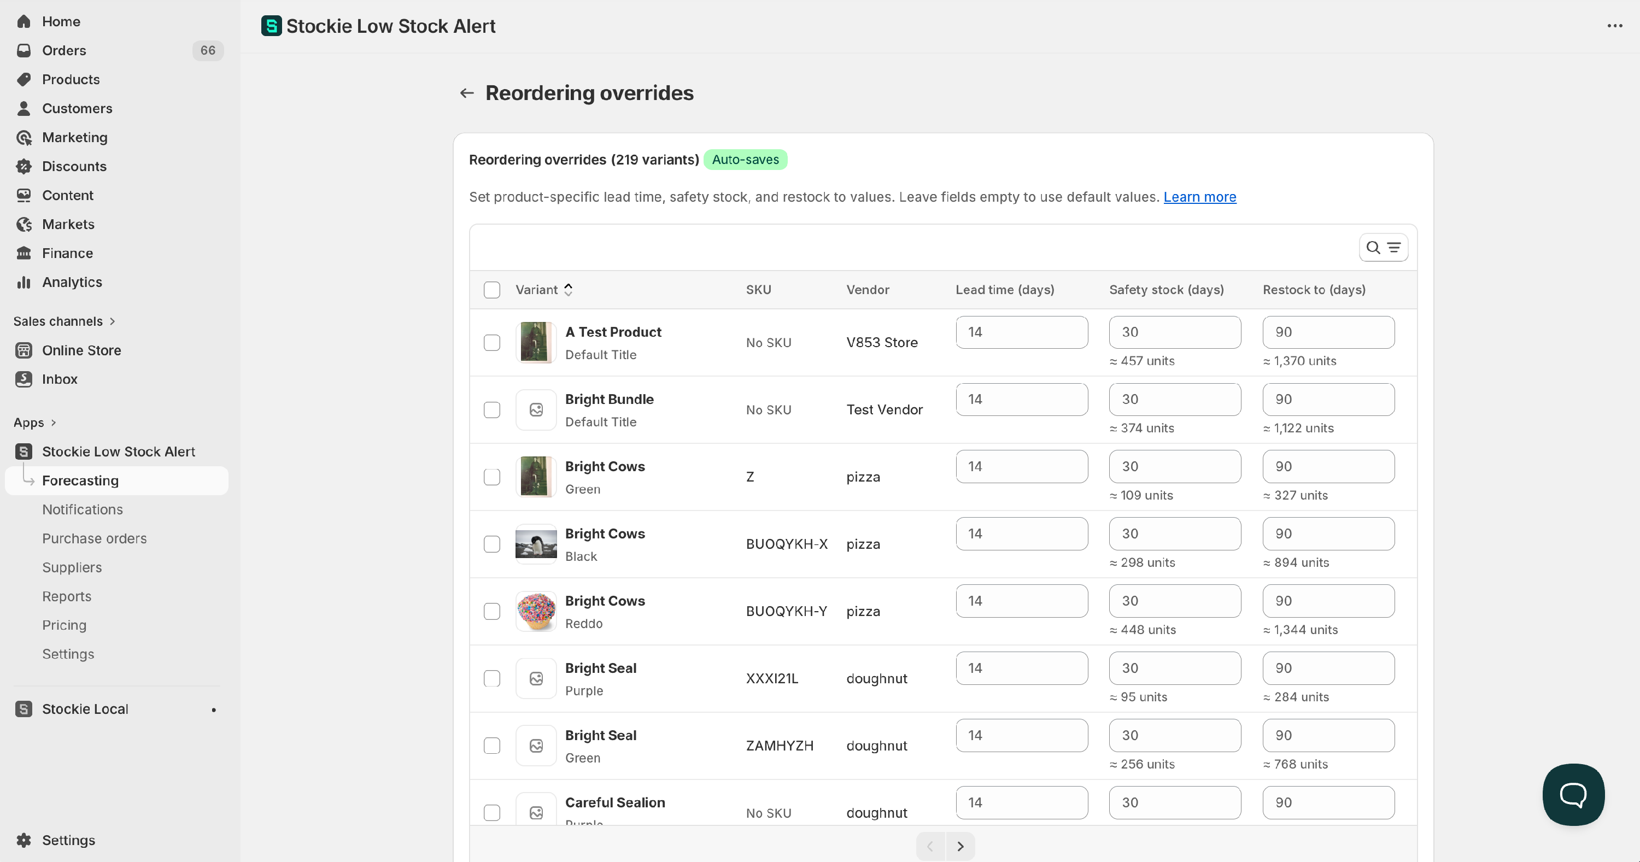Viewport: 1640px width, 862px height.
Task: Open the search and filter button
Action: (x=1383, y=248)
